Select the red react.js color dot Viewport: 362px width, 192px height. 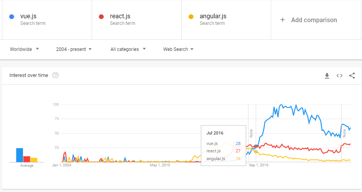tap(101, 17)
